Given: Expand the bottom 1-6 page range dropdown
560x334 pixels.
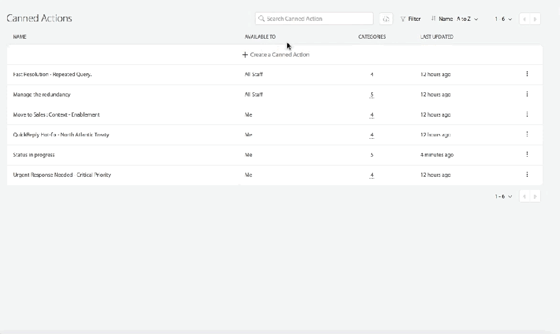Looking at the screenshot, I should click(503, 196).
